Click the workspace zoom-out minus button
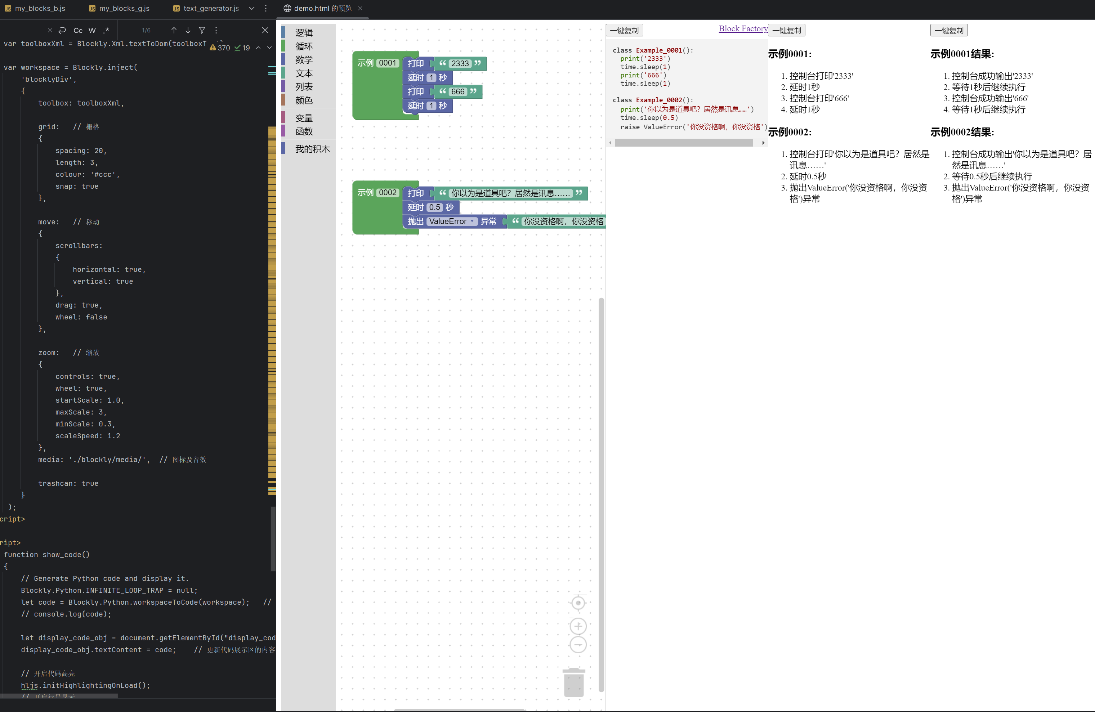Screen dimensions: 1095x712 click(x=578, y=645)
